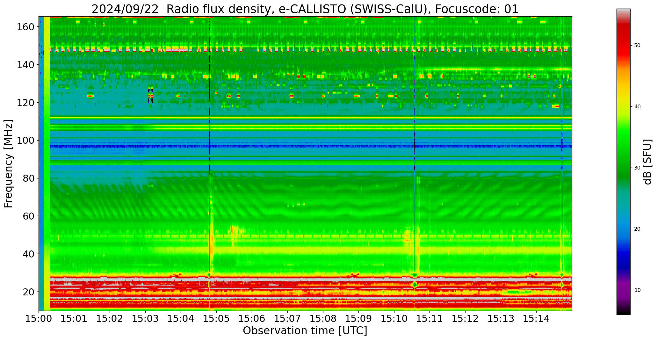Screen dimensions: 657x340
Task: Click the 120 MHz frequency tick label
Action: (25, 103)
